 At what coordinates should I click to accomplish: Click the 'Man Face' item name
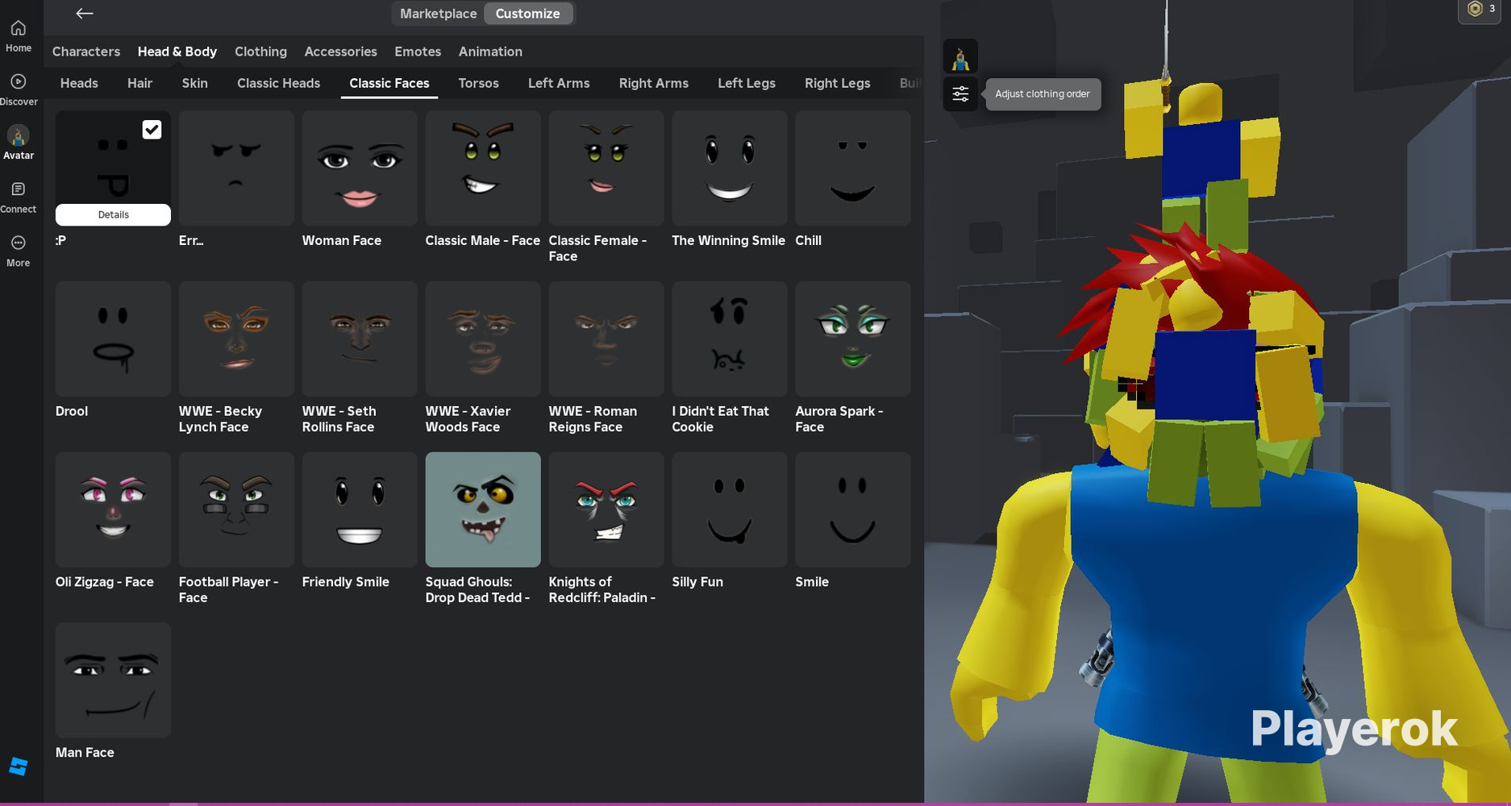pyautogui.click(x=85, y=753)
